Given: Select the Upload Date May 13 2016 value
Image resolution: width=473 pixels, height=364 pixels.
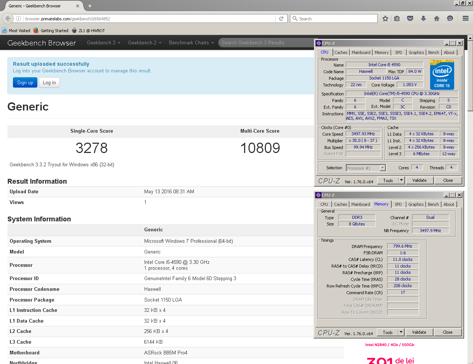Looking at the screenshot, I should (169, 191).
